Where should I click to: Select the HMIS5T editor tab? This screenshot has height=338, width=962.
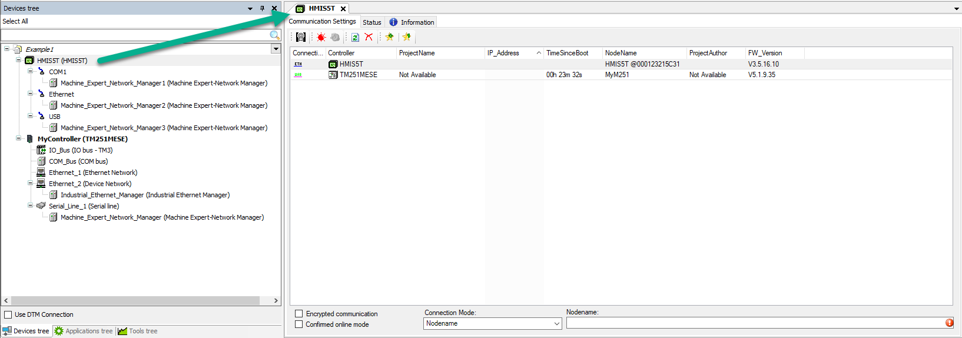click(321, 8)
